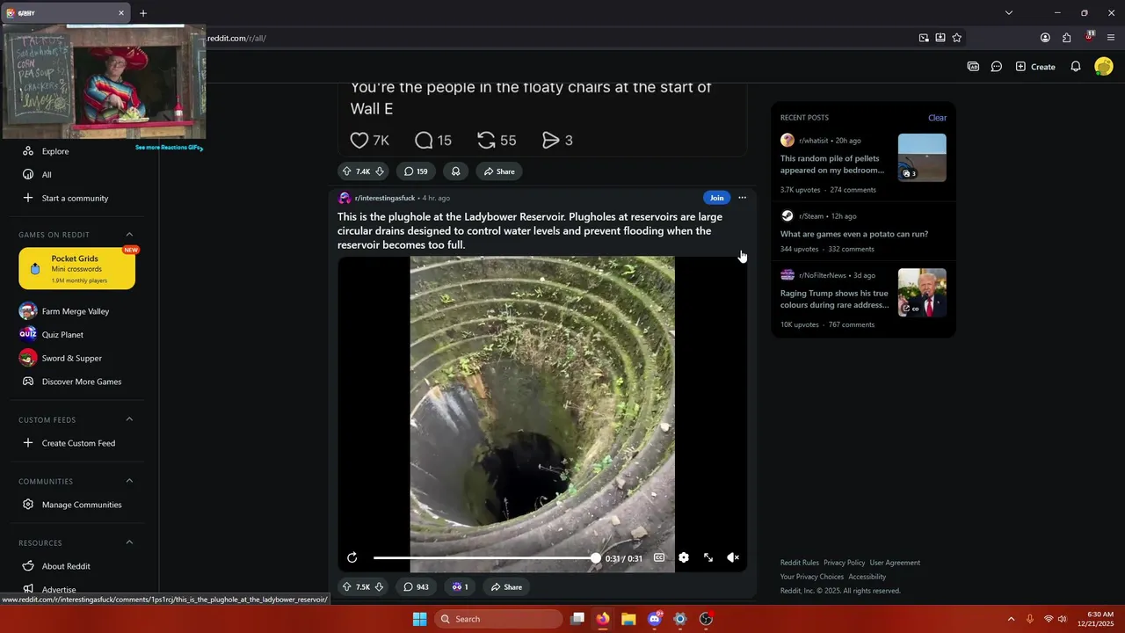The height and width of the screenshot is (633, 1125).
Task: Downvote the post with 7.5K votes
Action: coord(380,586)
